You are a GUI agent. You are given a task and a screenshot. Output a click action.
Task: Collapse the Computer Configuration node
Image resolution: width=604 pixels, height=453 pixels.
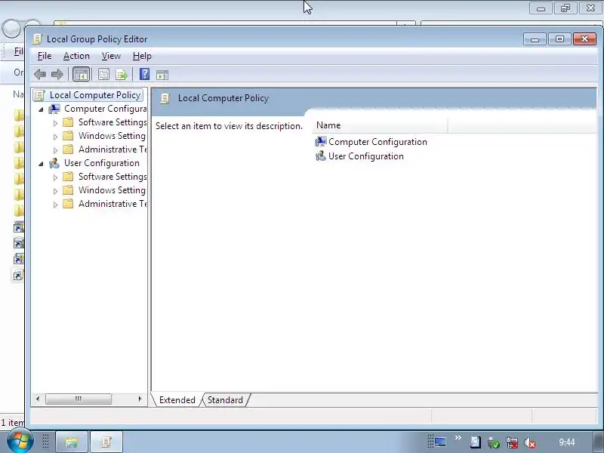41,109
